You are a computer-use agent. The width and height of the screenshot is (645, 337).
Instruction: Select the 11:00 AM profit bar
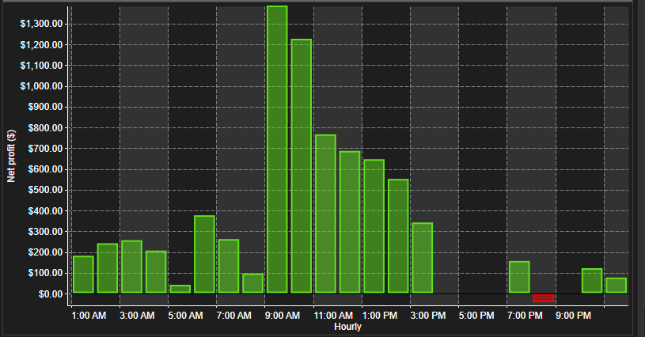coord(326,214)
